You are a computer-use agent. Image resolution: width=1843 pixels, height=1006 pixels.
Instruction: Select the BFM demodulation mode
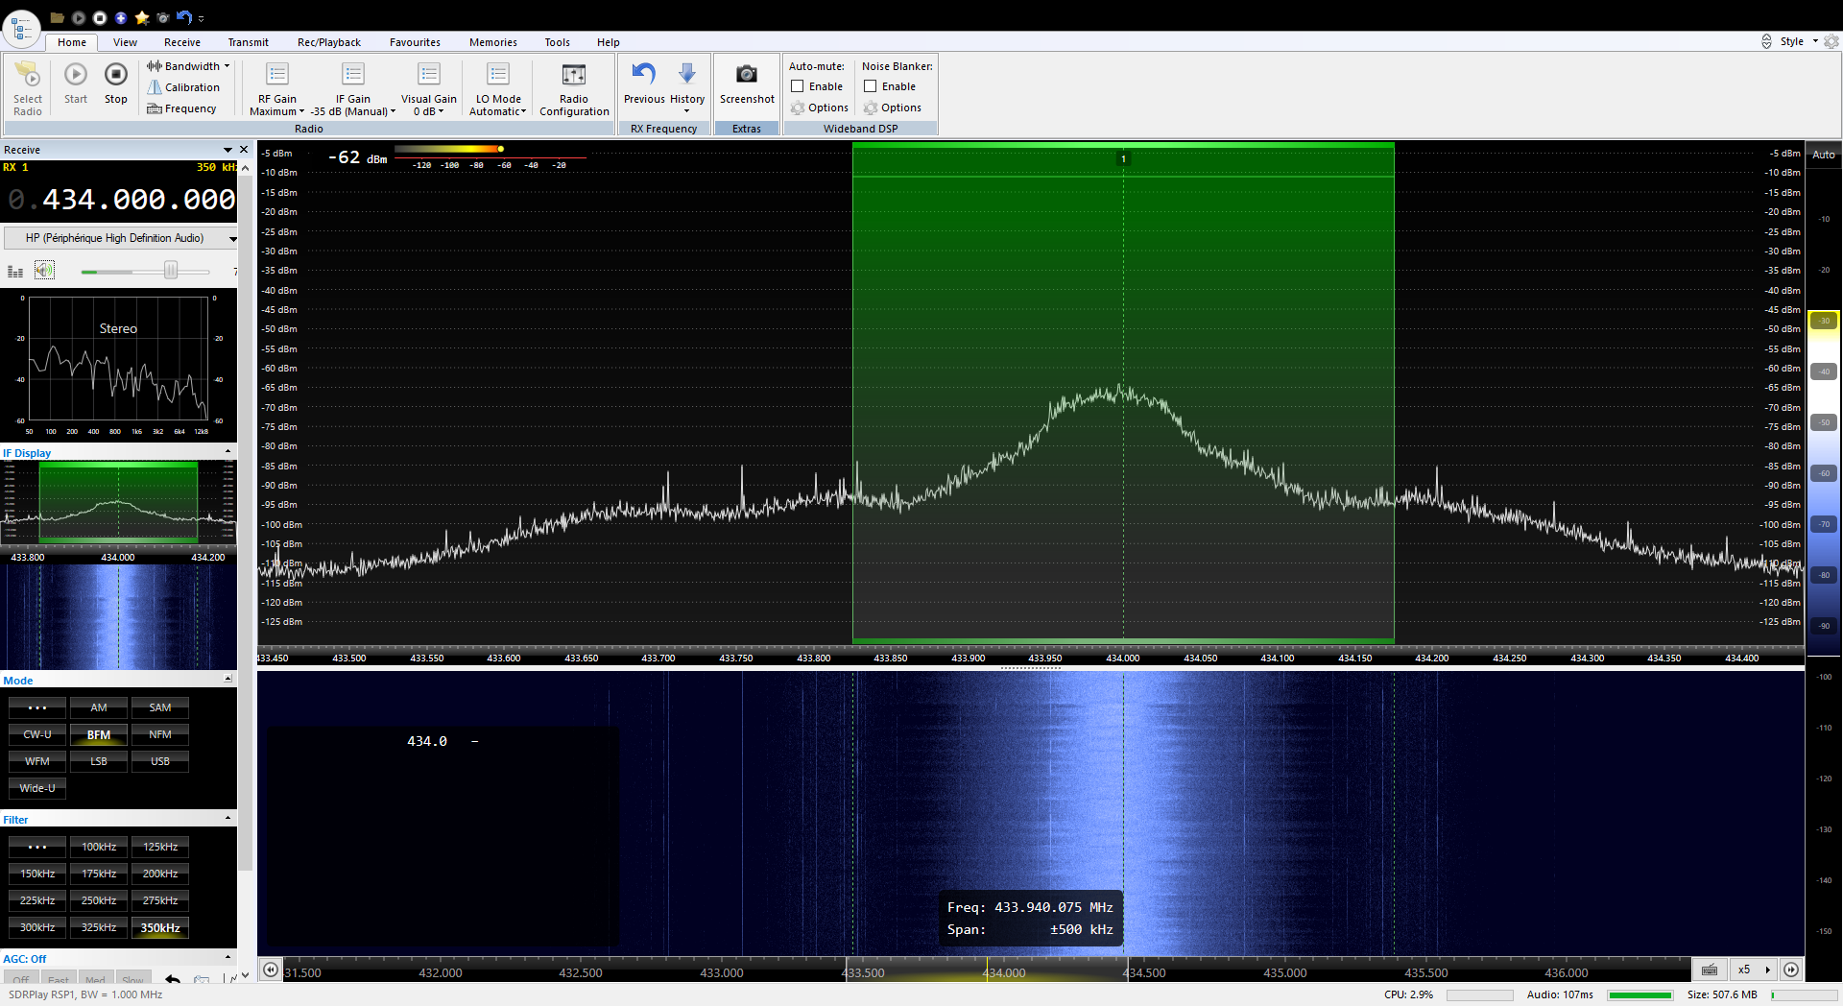[x=99, y=734]
